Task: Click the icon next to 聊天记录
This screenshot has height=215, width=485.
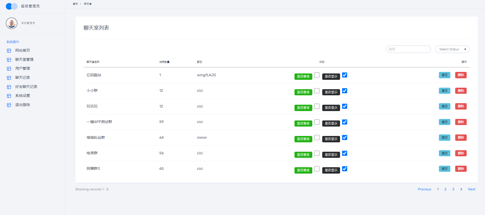Action: pos(9,78)
